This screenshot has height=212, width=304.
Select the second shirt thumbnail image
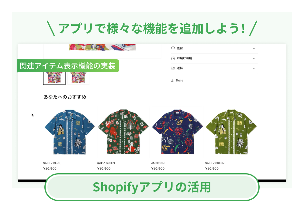coord(78,78)
